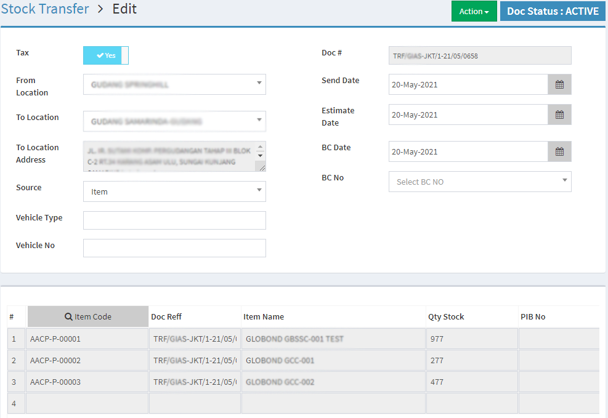The height and width of the screenshot is (418, 608).
Task: Open the BC Date calendar picker
Action: point(559,151)
